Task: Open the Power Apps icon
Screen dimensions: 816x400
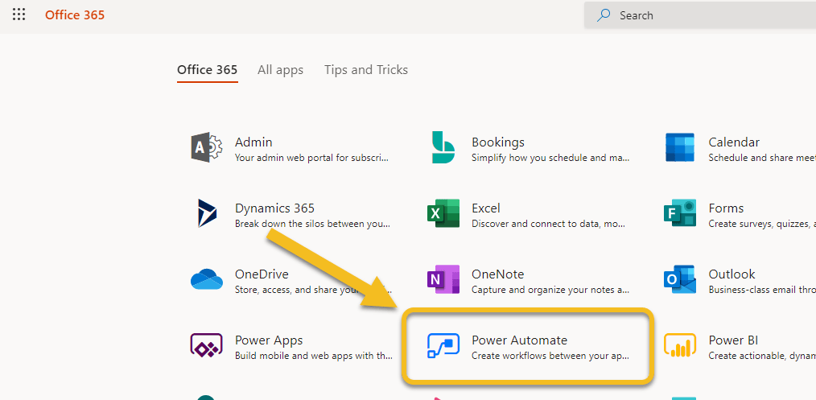Action: (207, 345)
